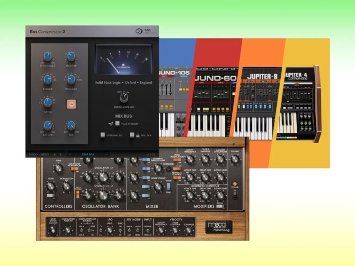The height and width of the screenshot is (266, 355).
Task: Click the Oscillator-2 center frequency knob
Action: tap(103, 177)
